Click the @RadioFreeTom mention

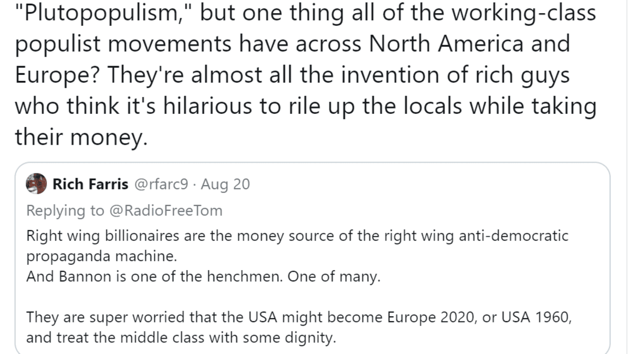pyautogui.click(x=165, y=211)
